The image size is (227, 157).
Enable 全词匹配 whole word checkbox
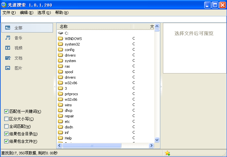tap(7, 126)
